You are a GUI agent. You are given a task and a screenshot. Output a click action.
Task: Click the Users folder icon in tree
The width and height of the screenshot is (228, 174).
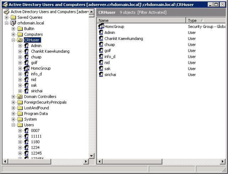20,125
